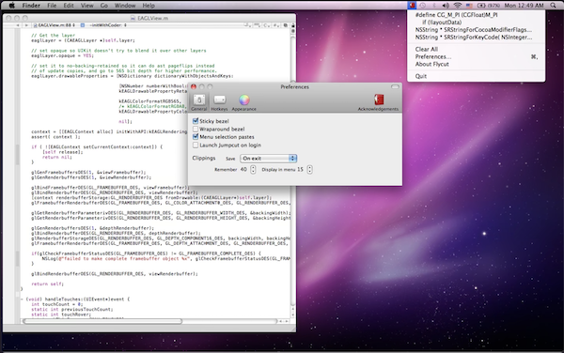
Task: Switch to the Hotkeys preferences tab
Action: click(219, 102)
